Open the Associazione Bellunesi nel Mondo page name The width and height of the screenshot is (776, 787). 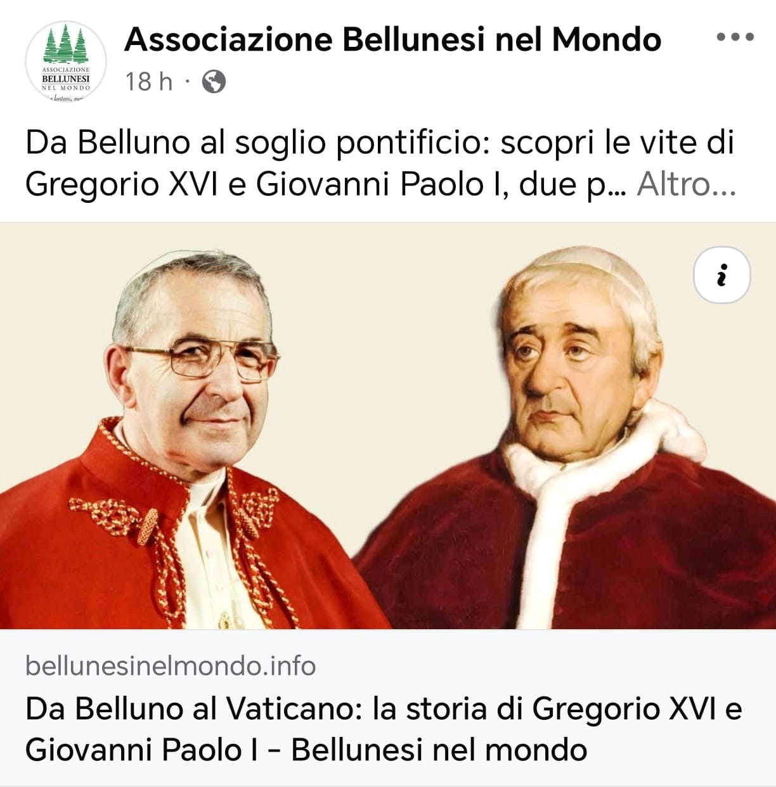click(393, 39)
